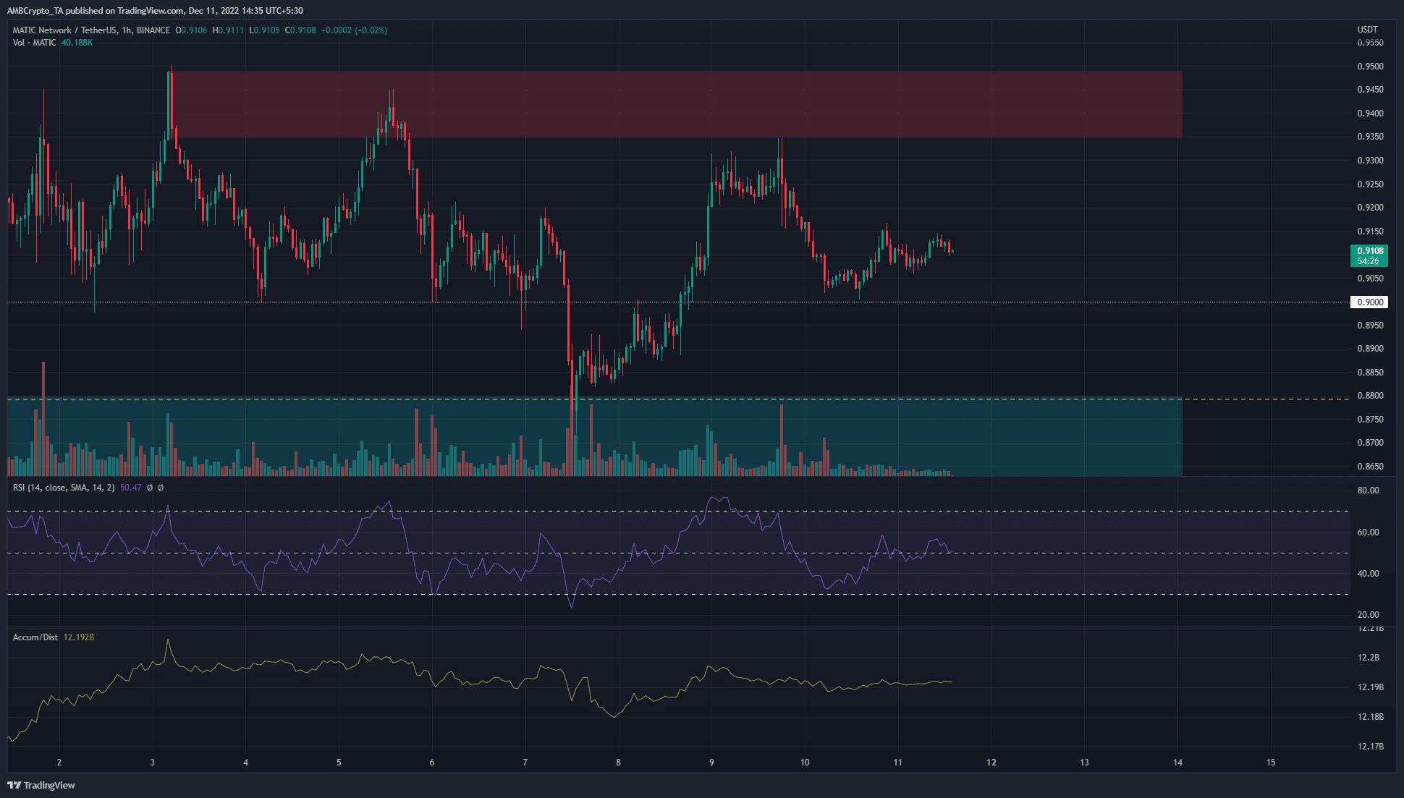Viewport: 1404px width, 798px height.
Task: Click date label 11 on time axis
Action: click(897, 763)
